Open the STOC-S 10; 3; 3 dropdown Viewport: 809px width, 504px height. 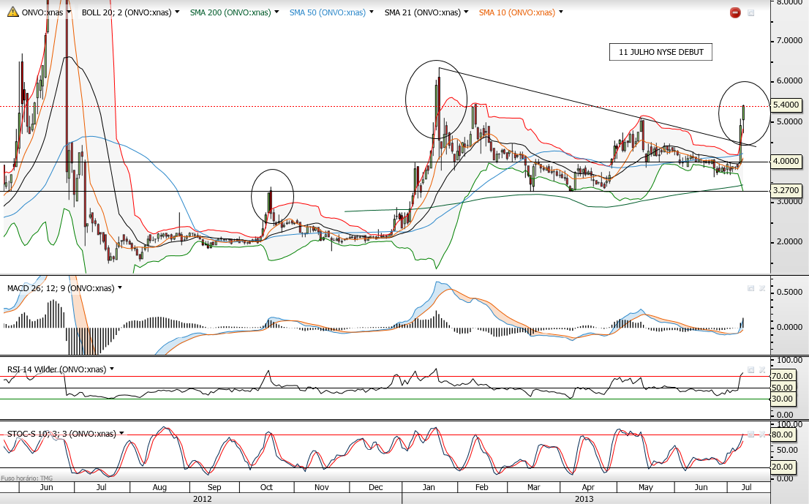coord(121,433)
